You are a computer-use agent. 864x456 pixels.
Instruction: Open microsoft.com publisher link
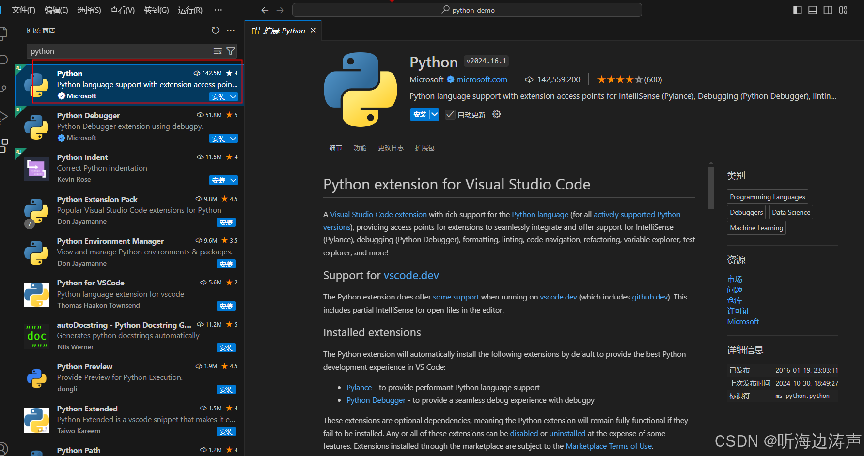click(x=482, y=79)
